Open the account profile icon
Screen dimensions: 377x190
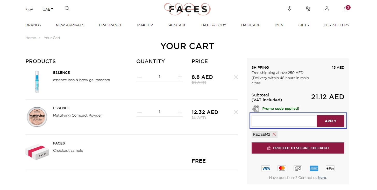click(327, 9)
